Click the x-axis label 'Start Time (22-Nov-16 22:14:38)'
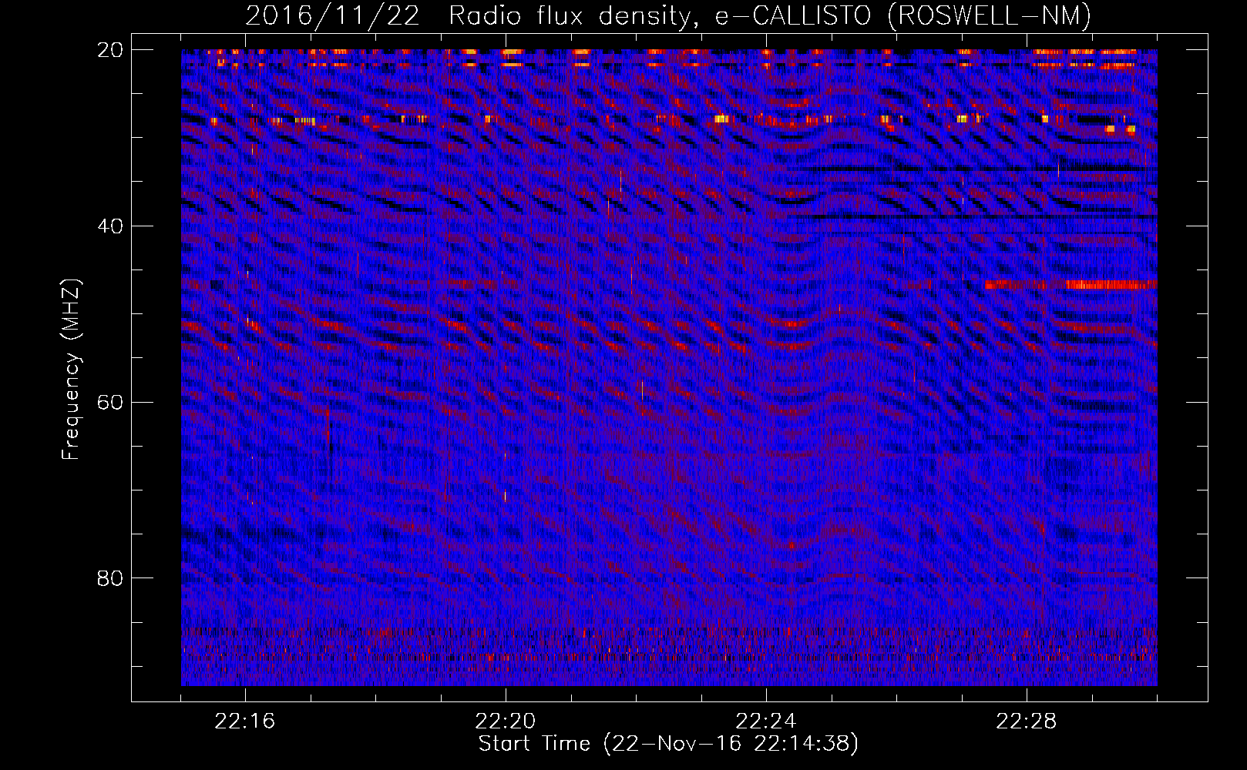Image resolution: width=1247 pixels, height=770 pixels. (x=668, y=744)
